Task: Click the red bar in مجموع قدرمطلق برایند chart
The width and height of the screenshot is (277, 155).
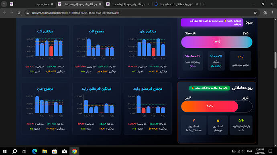Action: 143,111
